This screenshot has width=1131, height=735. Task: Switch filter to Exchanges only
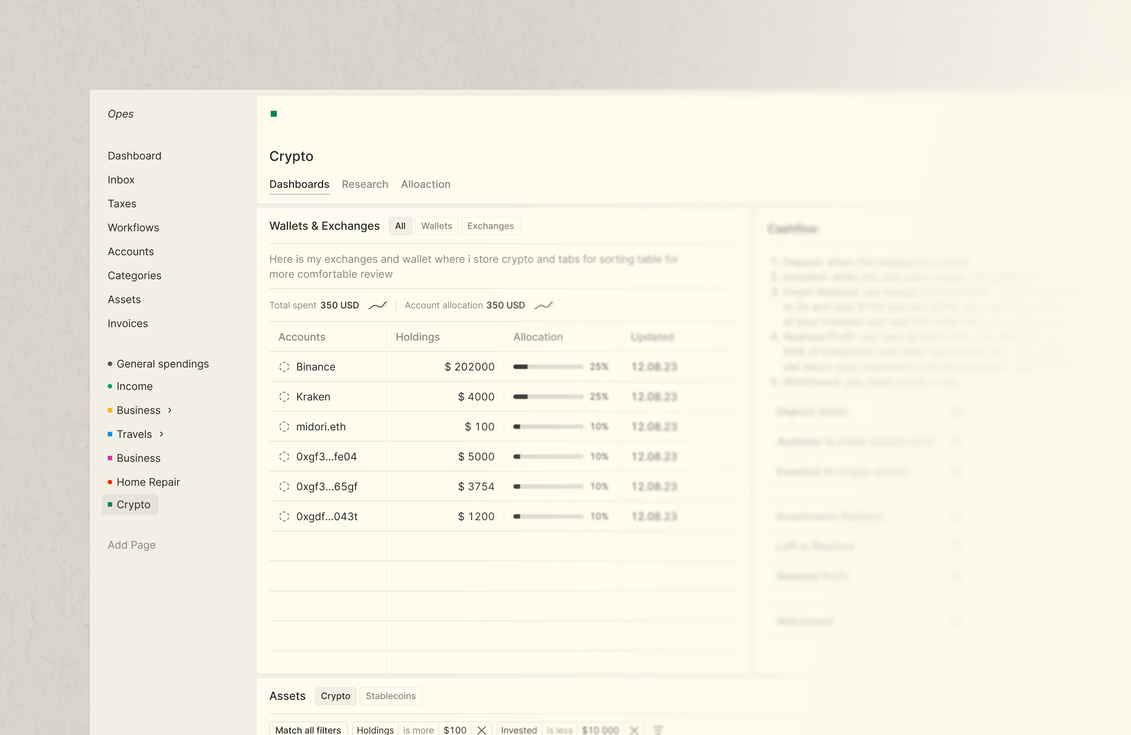tap(490, 226)
